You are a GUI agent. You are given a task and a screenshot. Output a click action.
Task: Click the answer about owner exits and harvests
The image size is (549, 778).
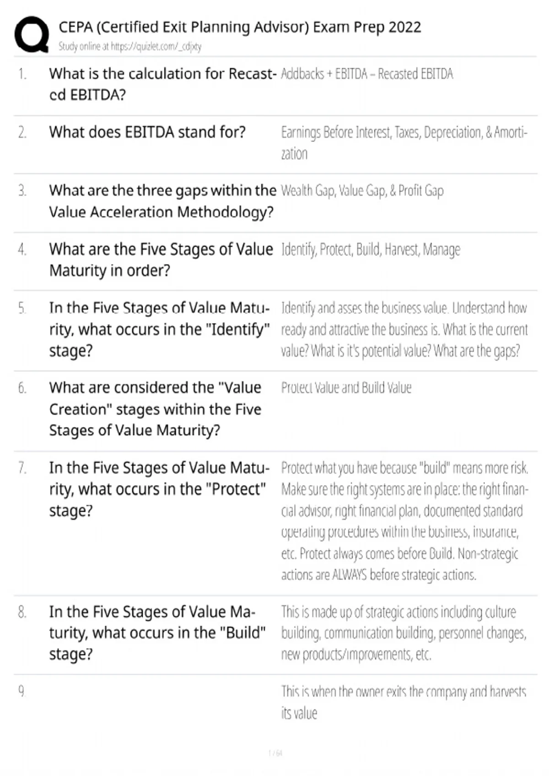click(x=404, y=702)
